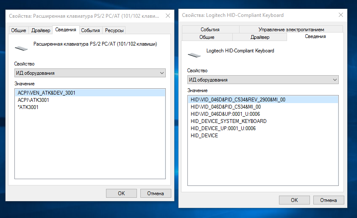Image resolution: width=357 pixels, height=218 pixels.
Task: Open the Управление электропитанием tab
Action: tap(291, 30)
